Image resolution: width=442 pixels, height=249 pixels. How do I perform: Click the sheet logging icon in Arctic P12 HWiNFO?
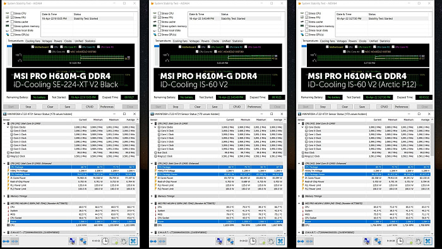point(410,241)
